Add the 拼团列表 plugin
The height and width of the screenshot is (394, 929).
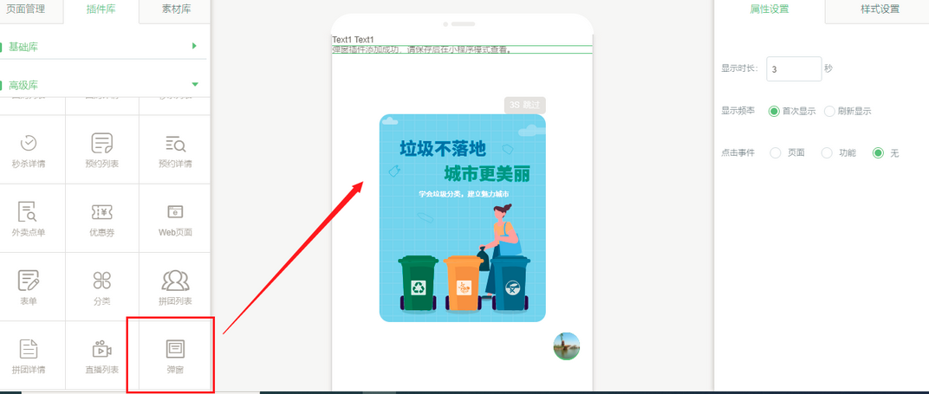coord(175,287)
